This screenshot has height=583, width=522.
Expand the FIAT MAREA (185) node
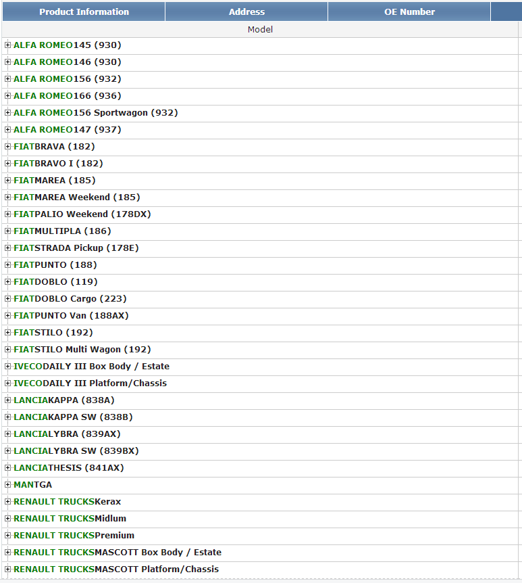click(7, 181)
